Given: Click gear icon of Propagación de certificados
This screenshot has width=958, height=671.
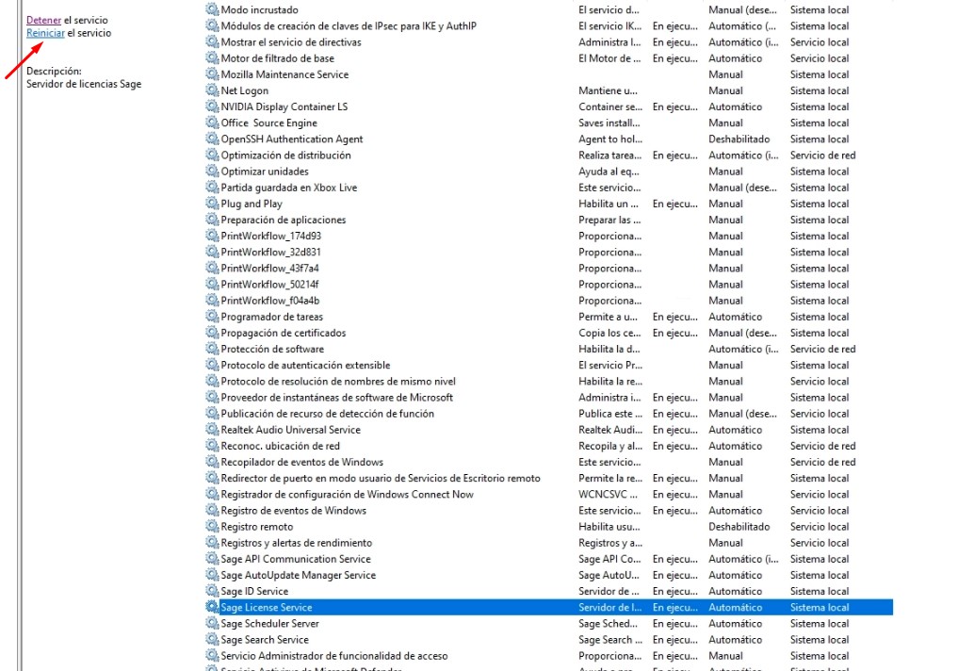Looking at the screenshot, I should coord(211,333).
